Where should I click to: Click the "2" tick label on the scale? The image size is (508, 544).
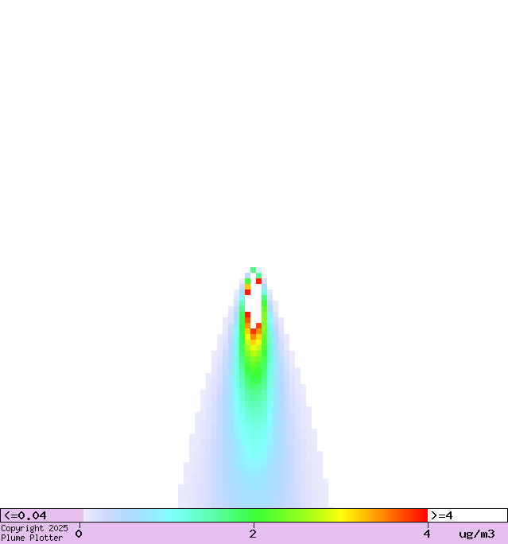253,534
